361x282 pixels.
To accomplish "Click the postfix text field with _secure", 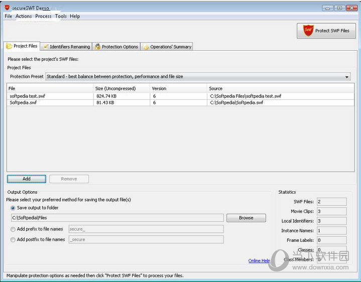I will [146, 239].
